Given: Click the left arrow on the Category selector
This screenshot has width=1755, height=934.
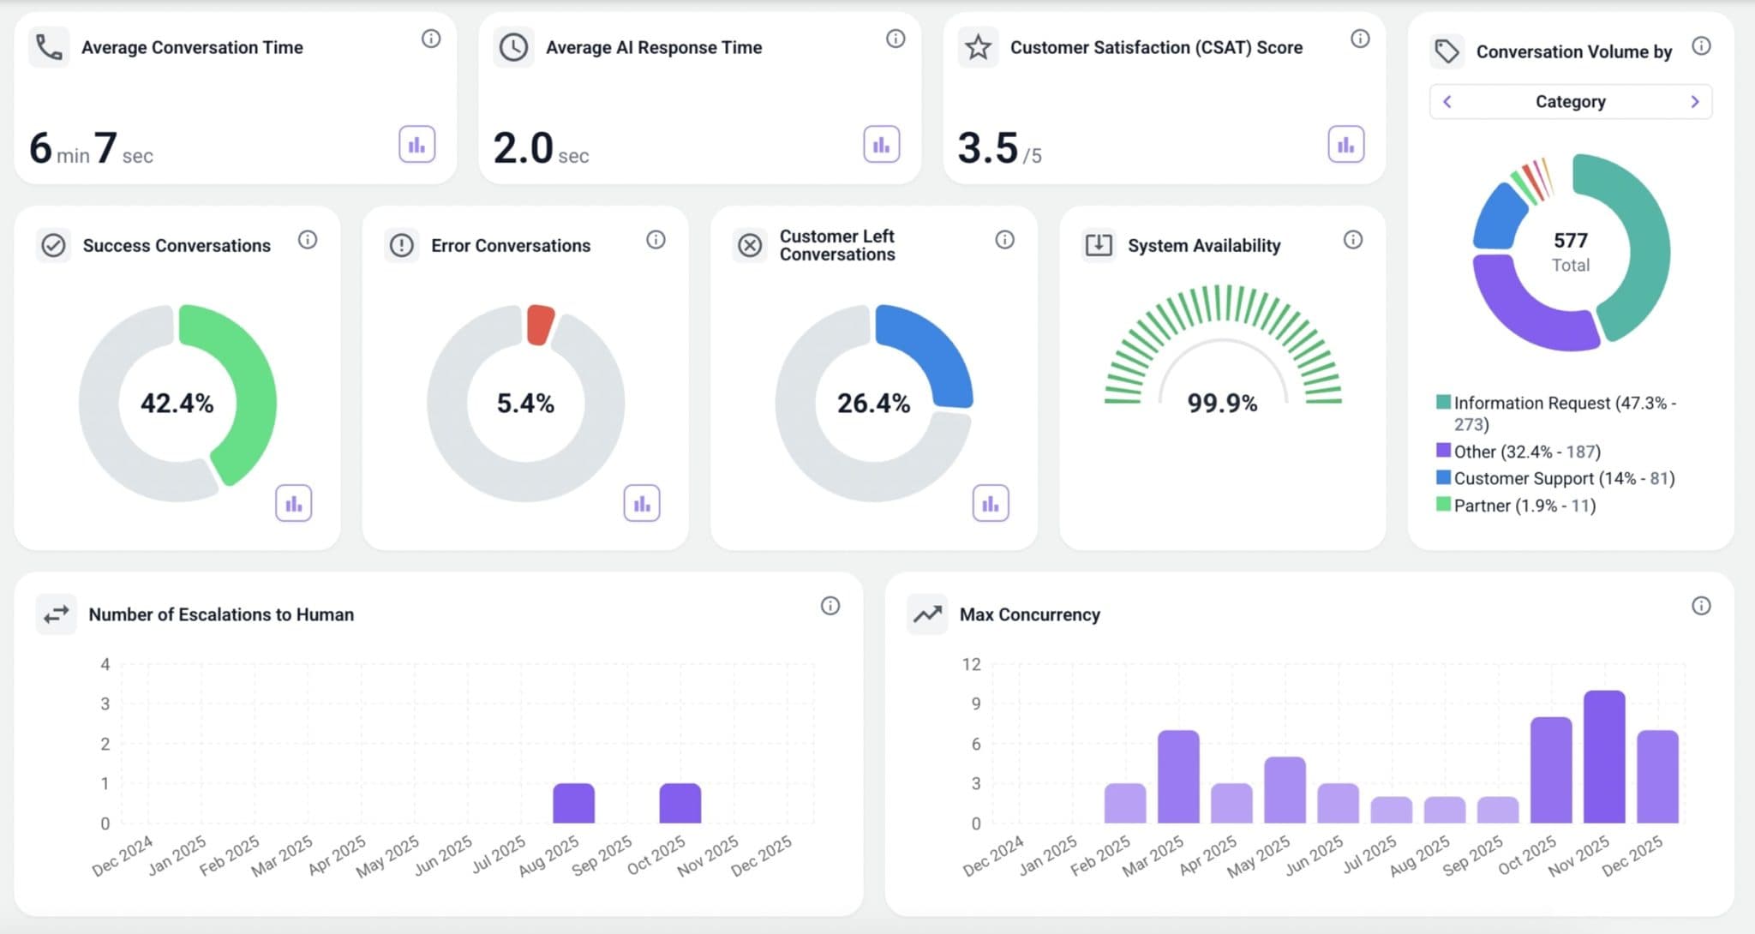Looking at the screenshot, I should click(x=1447, y=101).
